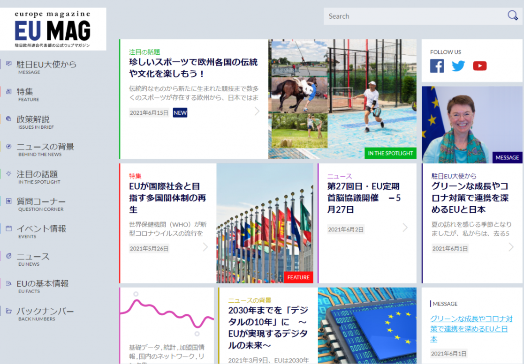Open the グリーンな成長やコロナ対策 message link
This screenshot has width=524, height=364.
tap(471, 328)
